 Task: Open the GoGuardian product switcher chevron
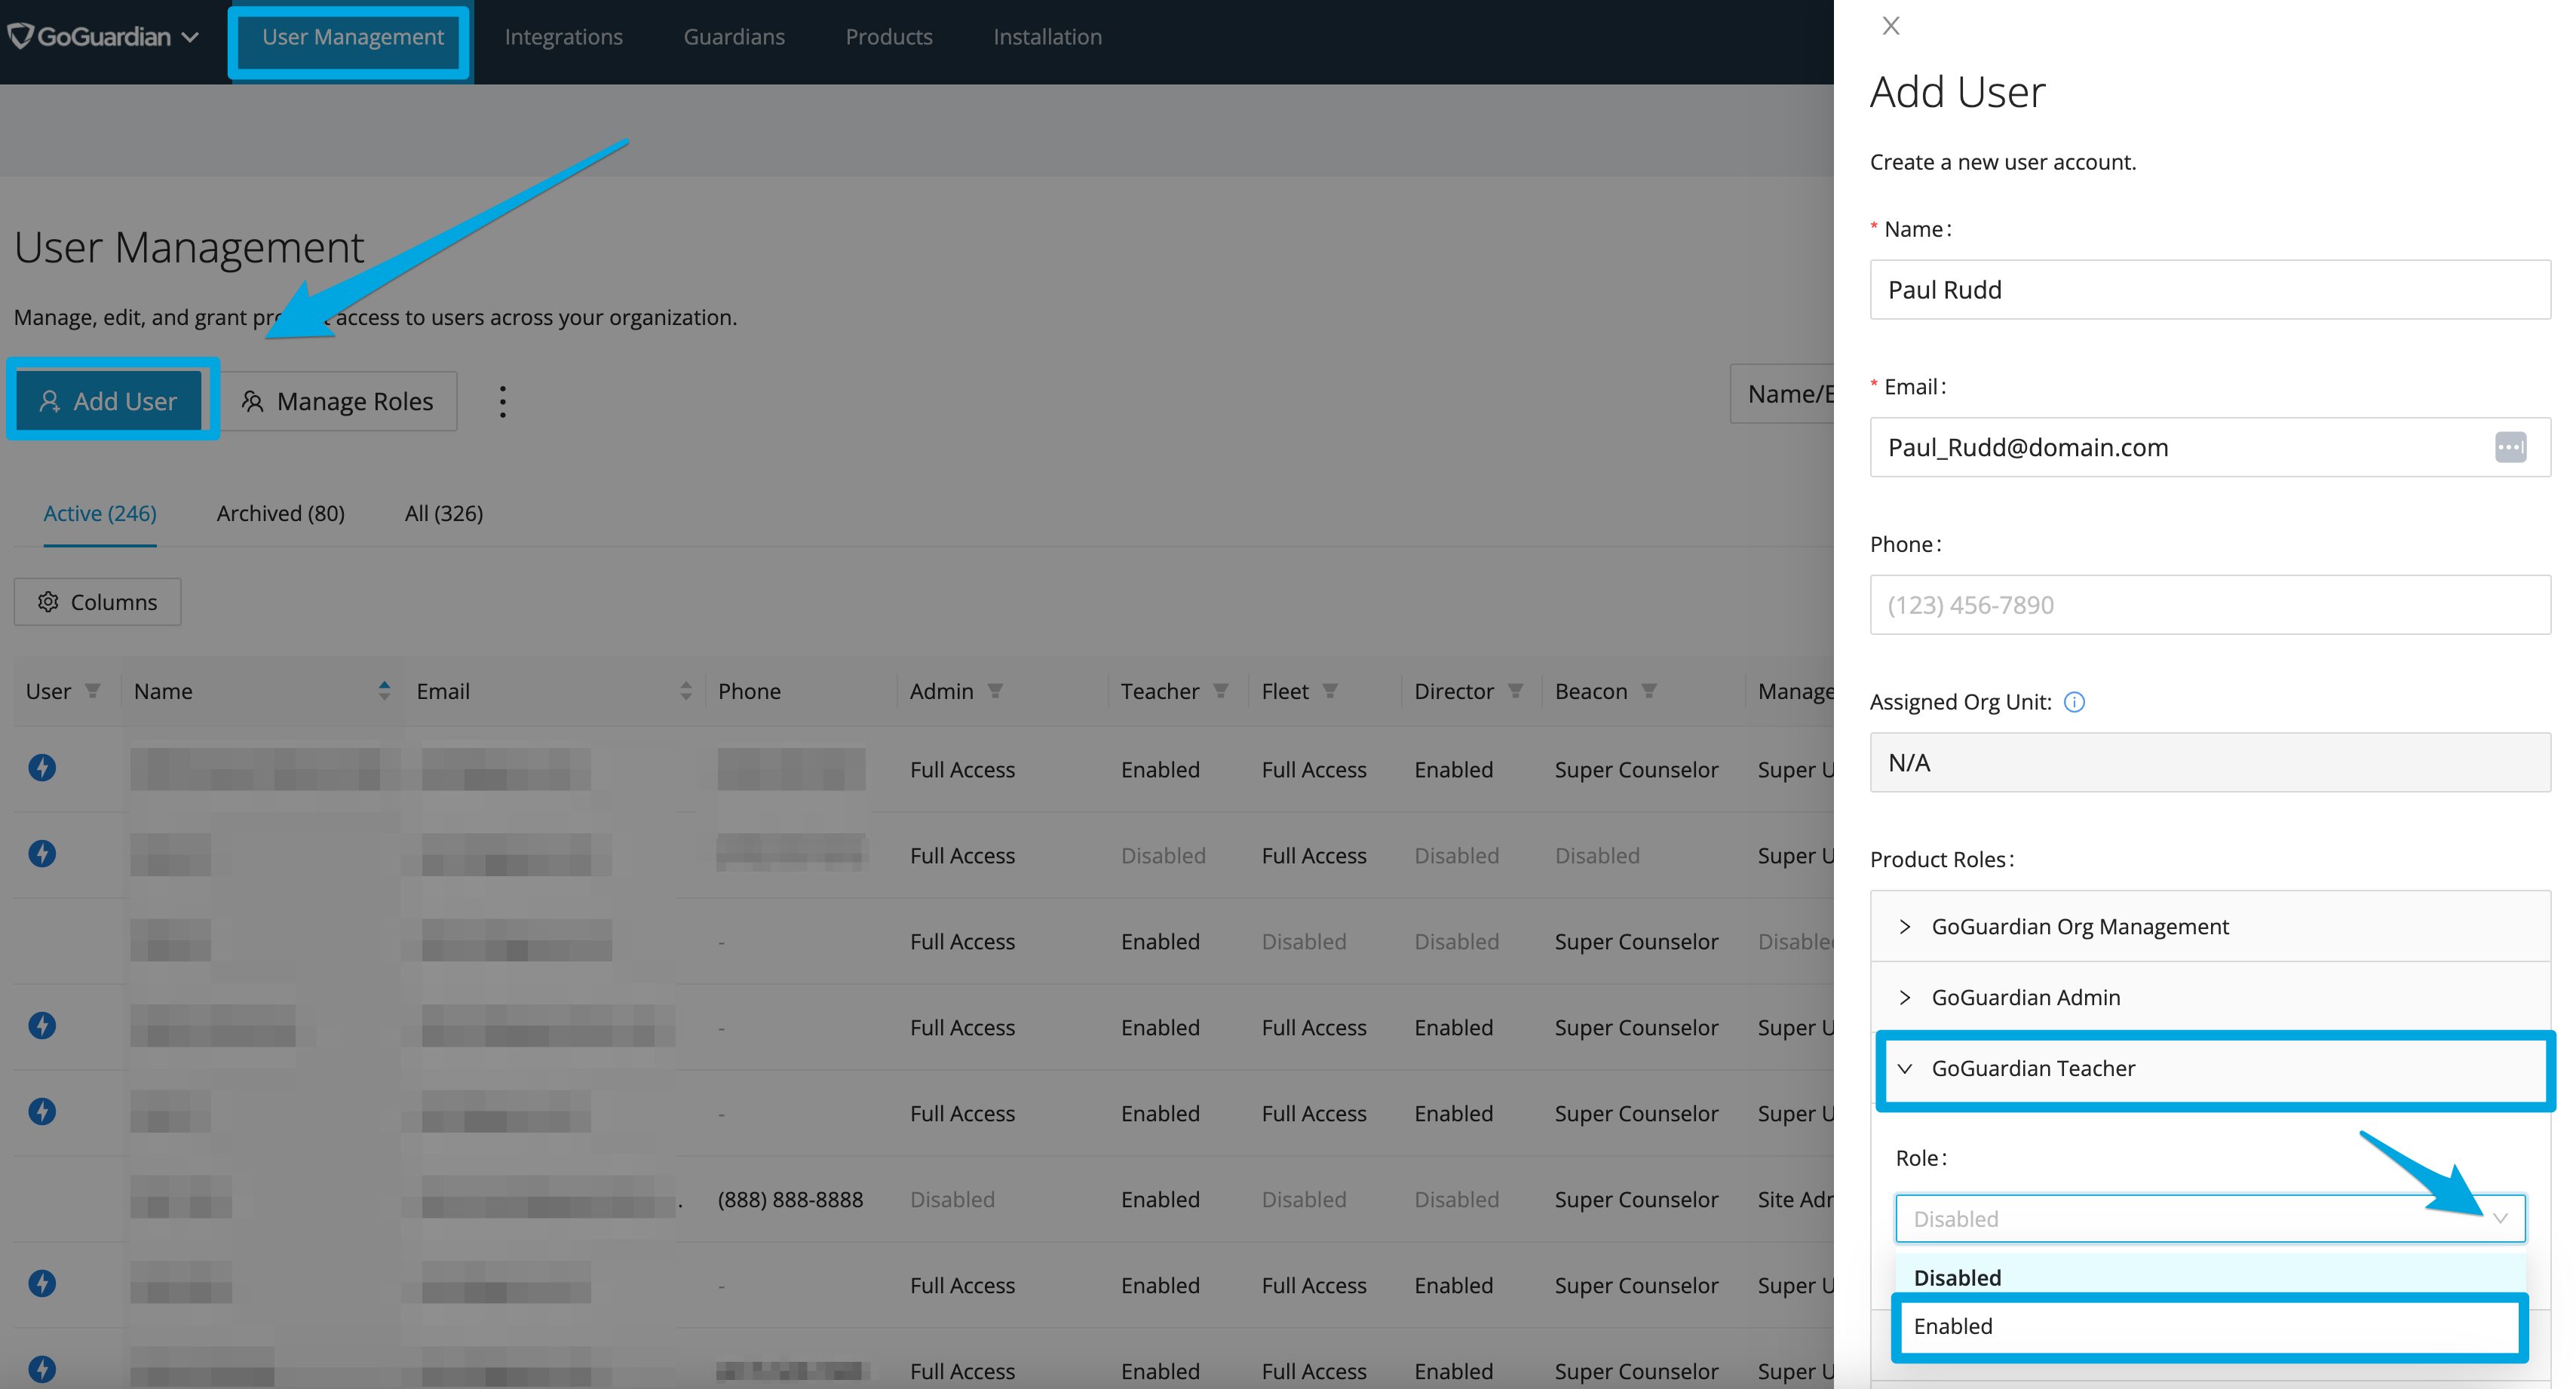point(191,38)
